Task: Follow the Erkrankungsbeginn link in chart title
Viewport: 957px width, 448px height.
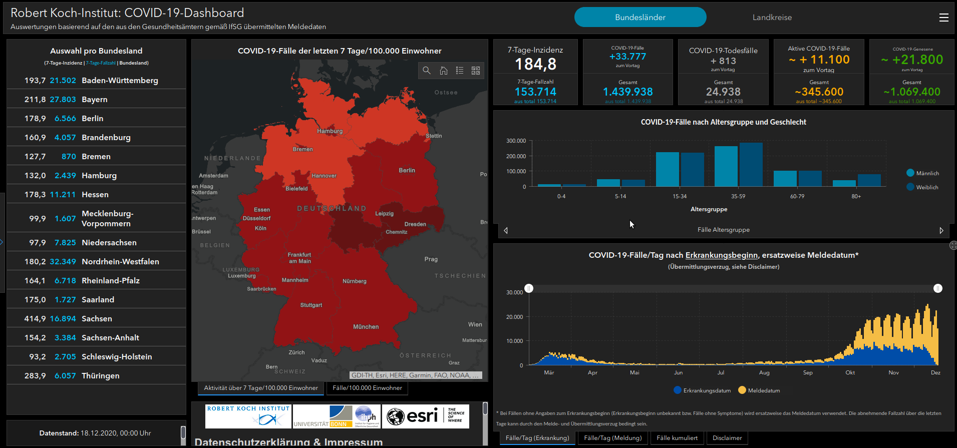Action: point(721,255)
